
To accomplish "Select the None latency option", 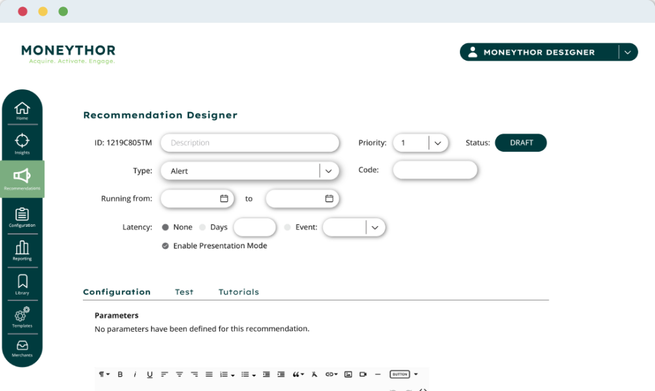I will pyautogui.click(x=166, y=227).
